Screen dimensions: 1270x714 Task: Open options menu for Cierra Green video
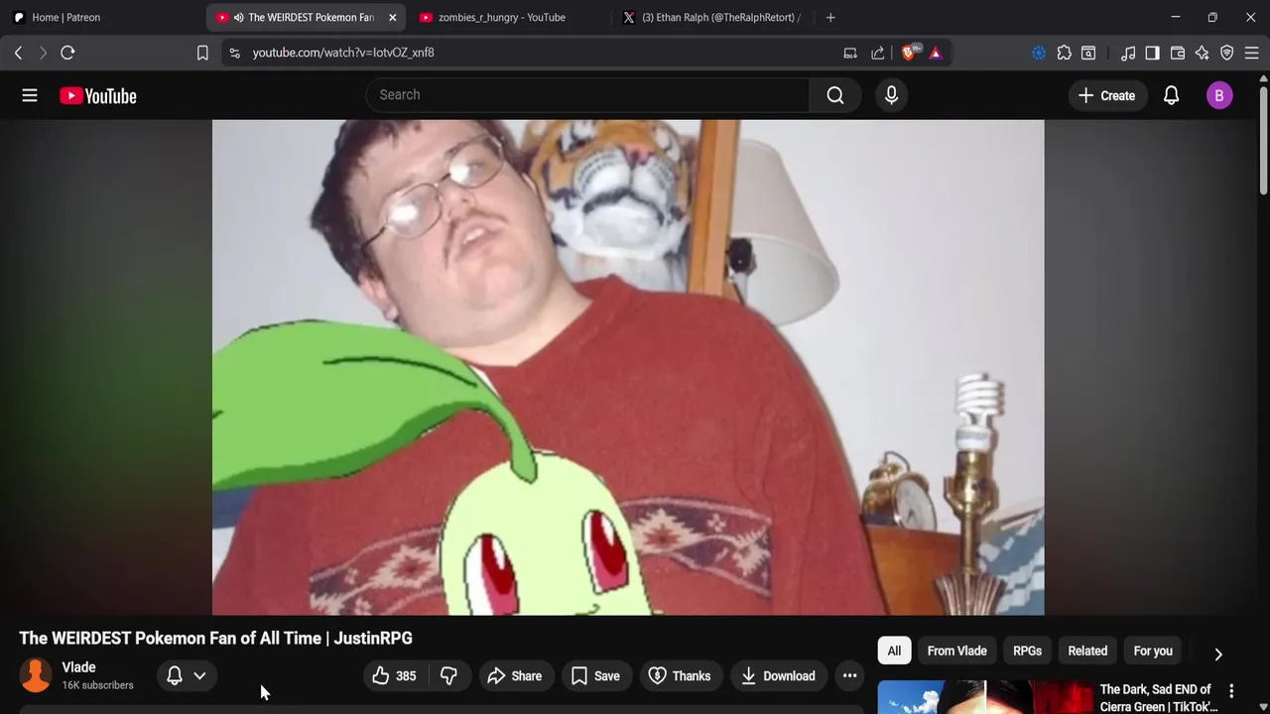click(x=1231, y=691)
